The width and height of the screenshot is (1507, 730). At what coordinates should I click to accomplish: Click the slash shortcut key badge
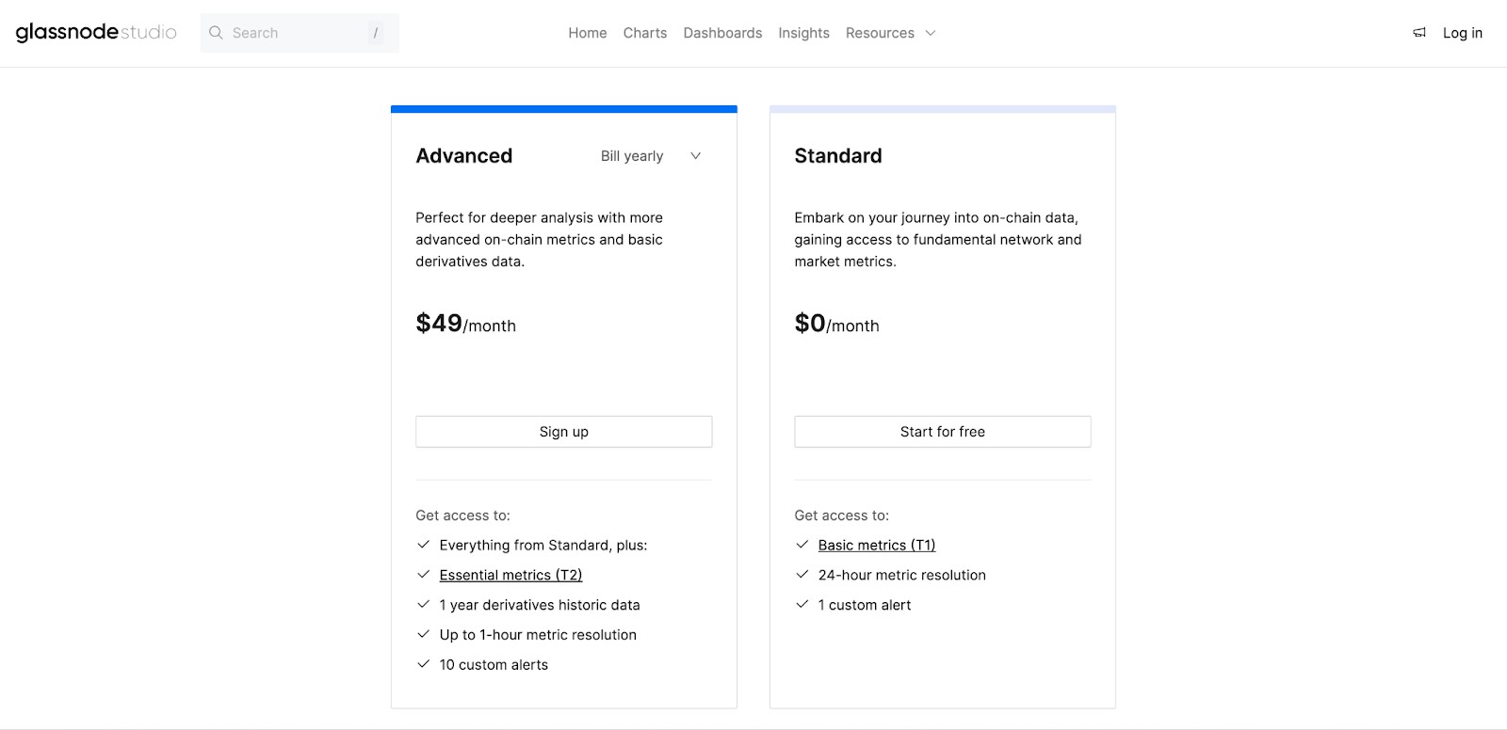(376, 33)
